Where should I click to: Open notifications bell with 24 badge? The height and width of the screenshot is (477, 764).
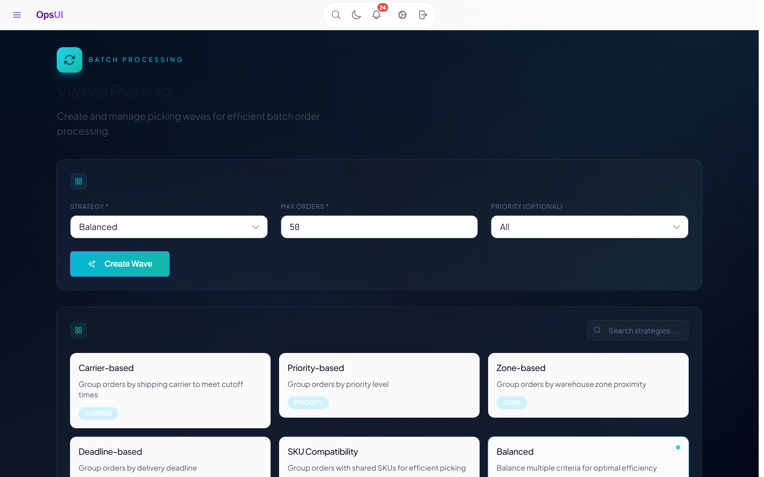pyautogui.click(x=376, y=15)
